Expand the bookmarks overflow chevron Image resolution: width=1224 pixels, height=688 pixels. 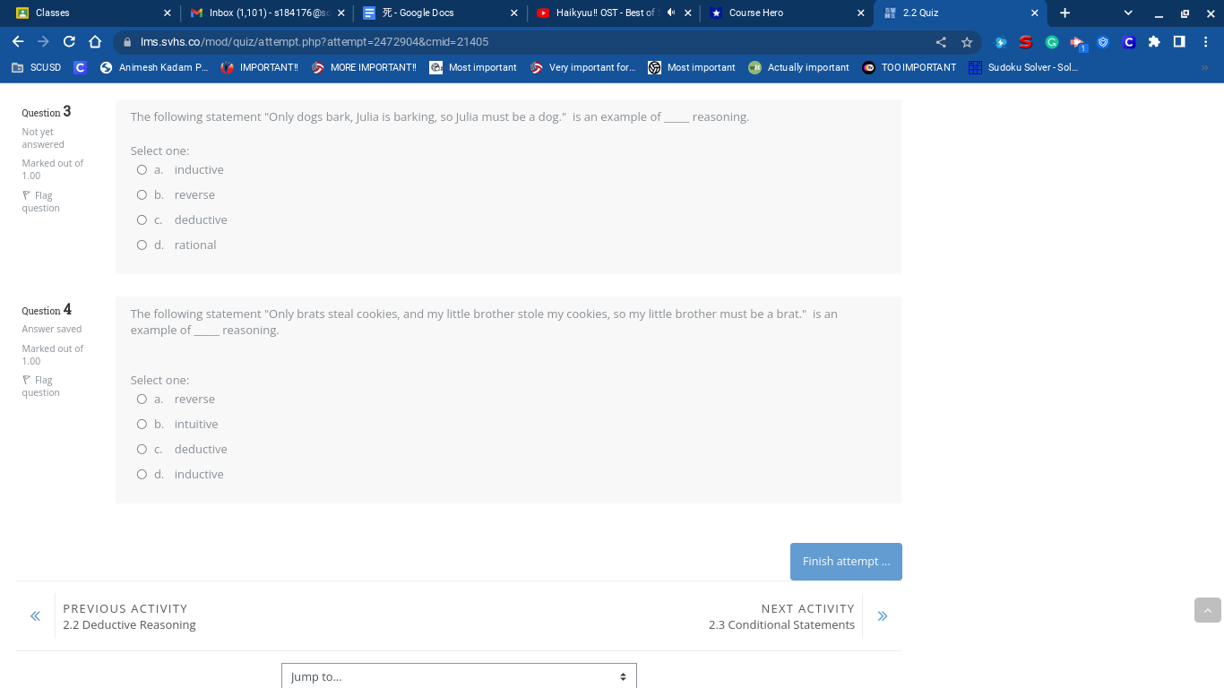[x=1204, y=67]
